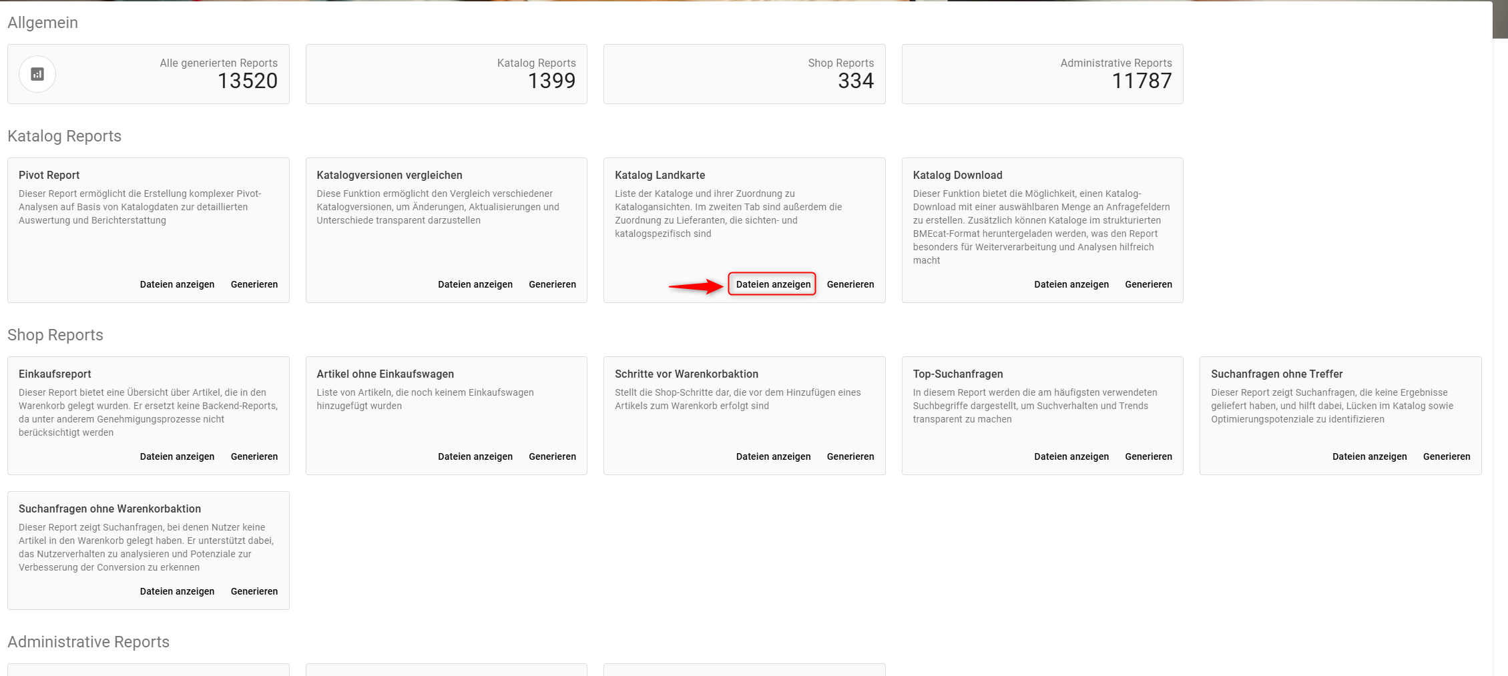Show files for Artikel ohne Einkaufswagen

click(475, 456)
